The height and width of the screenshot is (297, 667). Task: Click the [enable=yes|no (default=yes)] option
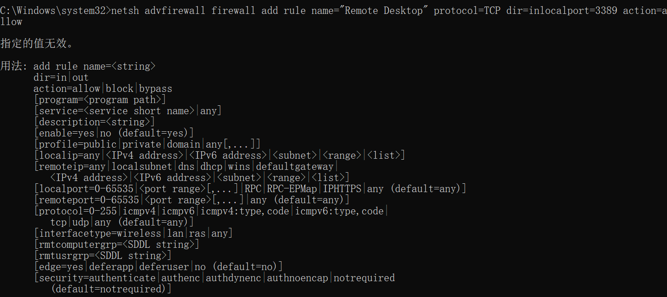[x=114, y=133]
